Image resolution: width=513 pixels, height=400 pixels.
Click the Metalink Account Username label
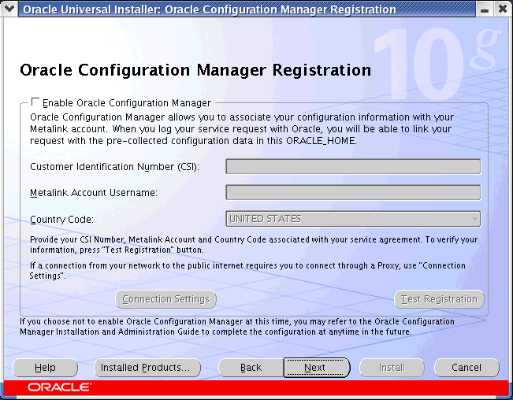click(x=94, y=193)
